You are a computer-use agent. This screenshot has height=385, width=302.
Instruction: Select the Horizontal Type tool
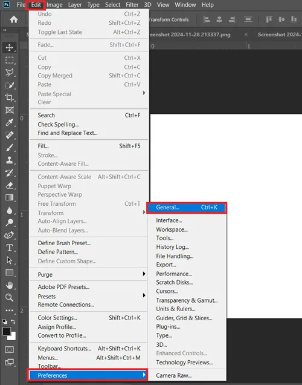tap(9, 248)
